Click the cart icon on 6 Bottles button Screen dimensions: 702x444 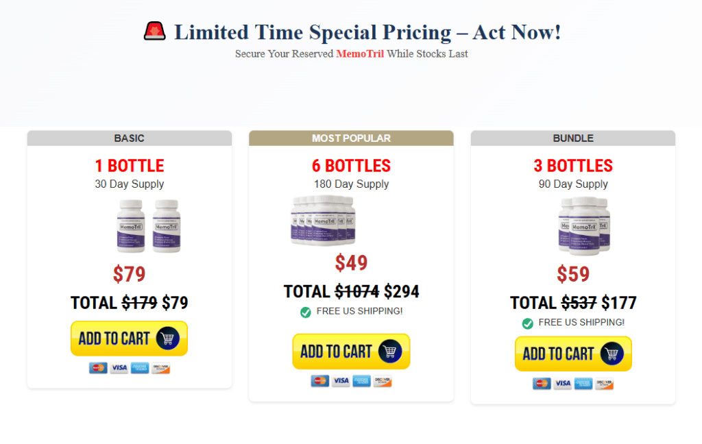[x=390, y=351]
